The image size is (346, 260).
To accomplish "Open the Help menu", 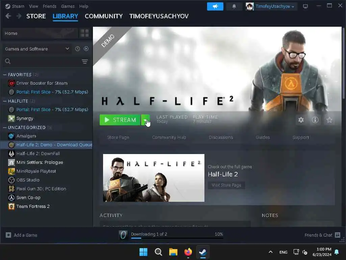I will point(84,6).
